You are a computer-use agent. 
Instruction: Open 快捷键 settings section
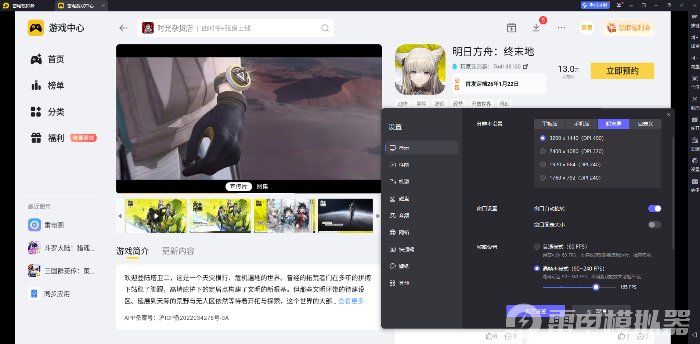coord(422,249)
